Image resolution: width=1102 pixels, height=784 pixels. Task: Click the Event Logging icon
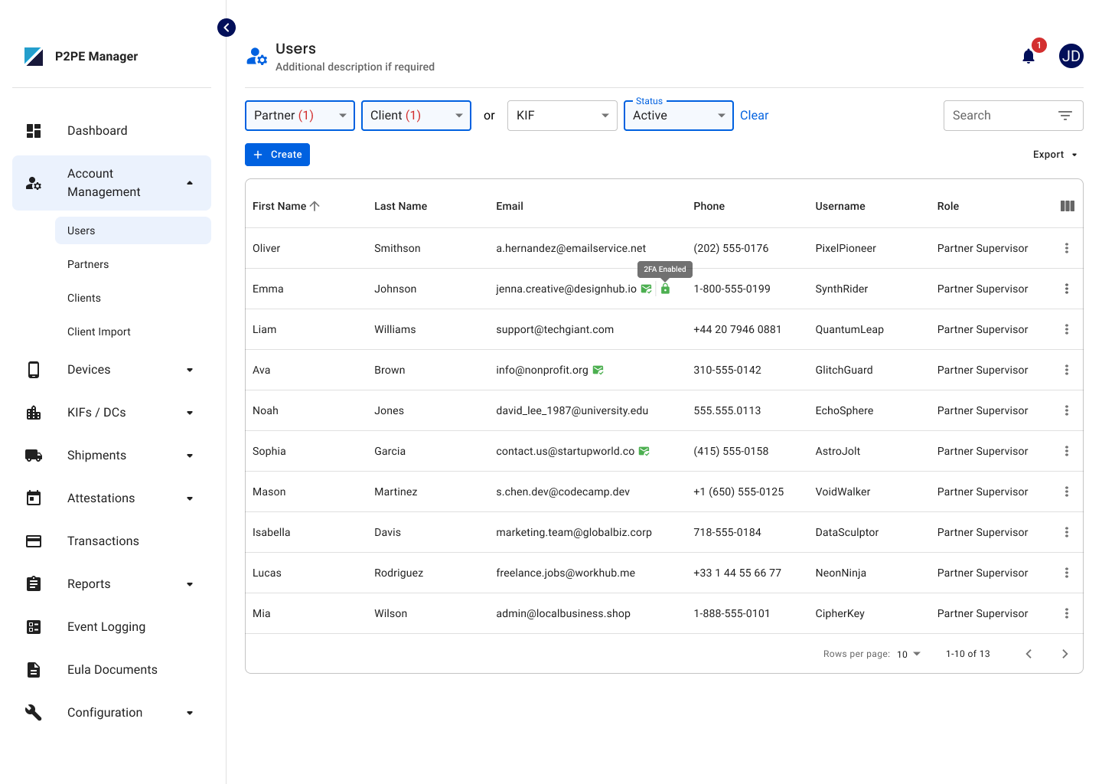pyautogui.click(x=34, y=627)
